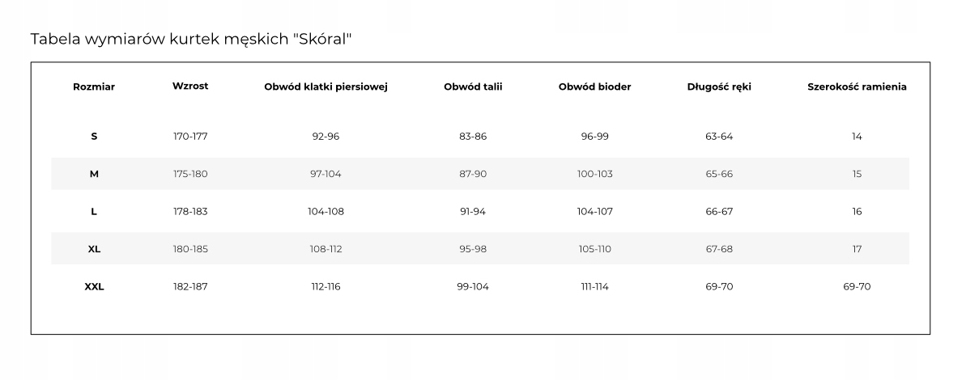Image resolution: width=966 pixels, height=380 pixels.
Task: Click the Wzrost column header
Action: [190, 87]
